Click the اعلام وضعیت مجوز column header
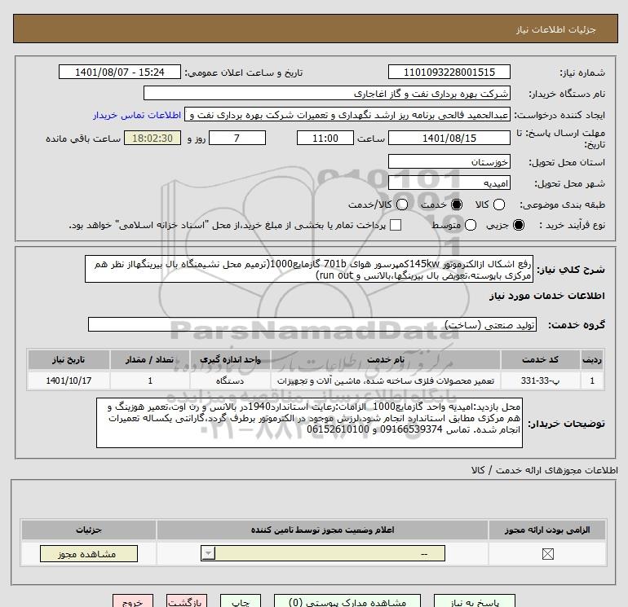Image resolution: width=628 pixels, height=607 pixels. 322,530
